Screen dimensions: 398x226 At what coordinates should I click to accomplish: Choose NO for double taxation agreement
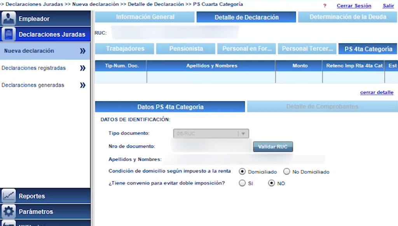click(272, 183)
